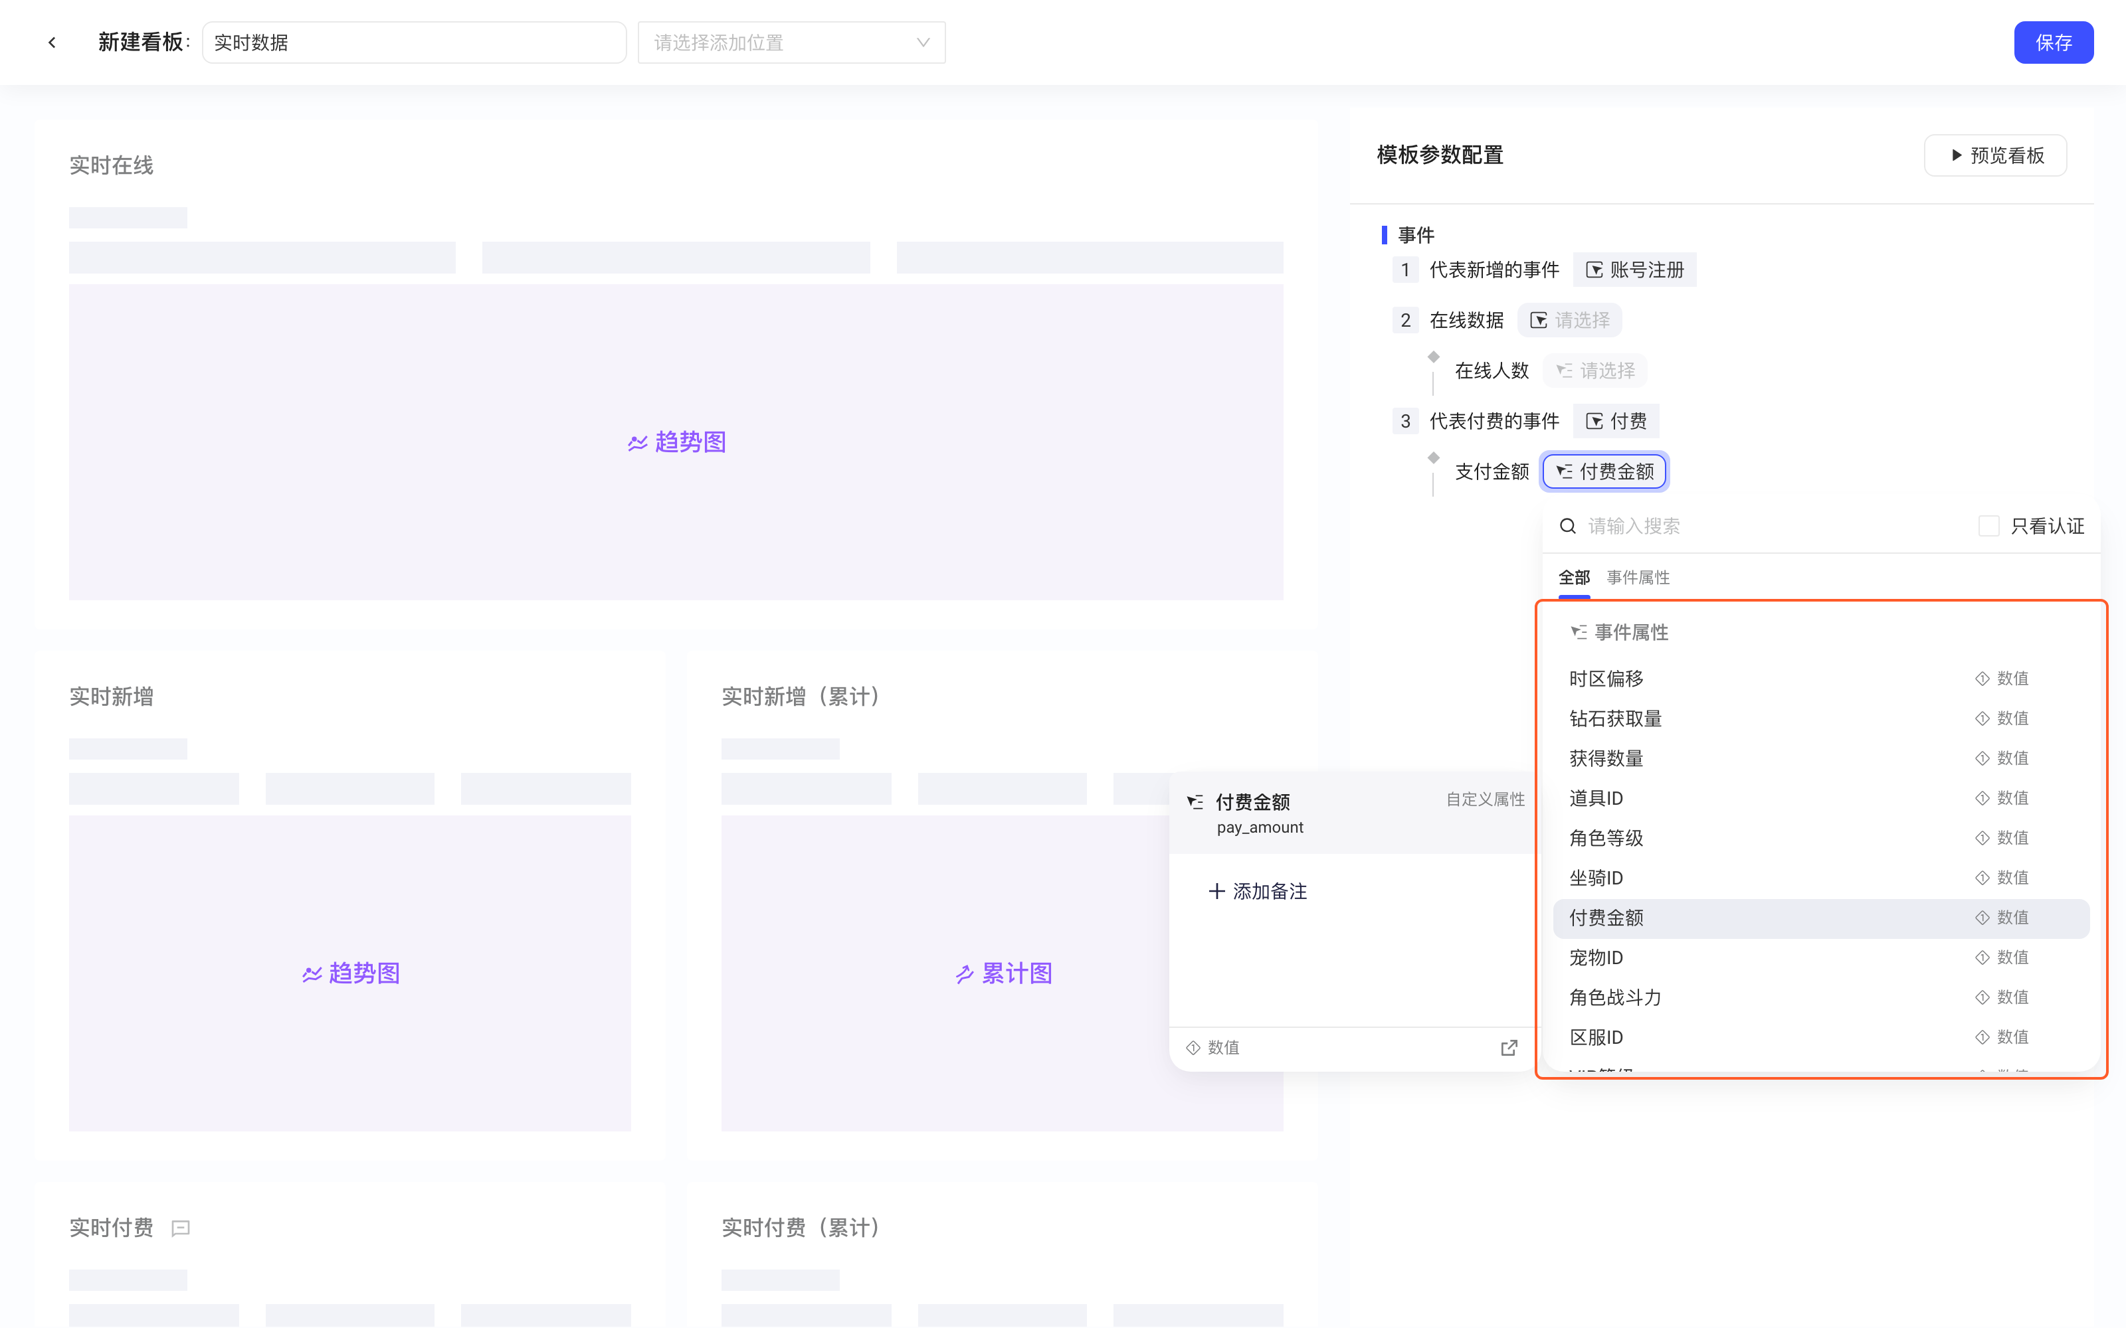The height and width of the screenshot is (1328, 2126).
Task: Toggle the 只看认证 checkbox
Action: click(x=1989, y=526)
